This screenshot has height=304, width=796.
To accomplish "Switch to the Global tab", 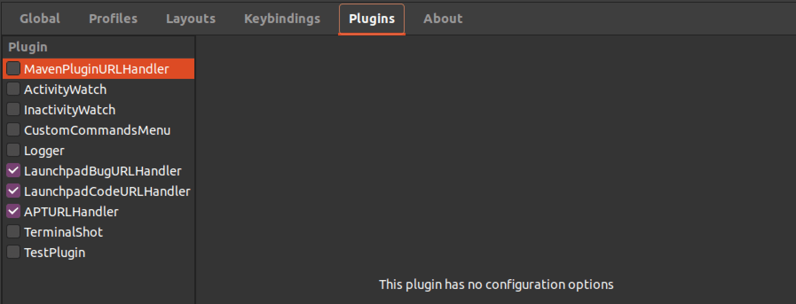I will coord(39,19).
